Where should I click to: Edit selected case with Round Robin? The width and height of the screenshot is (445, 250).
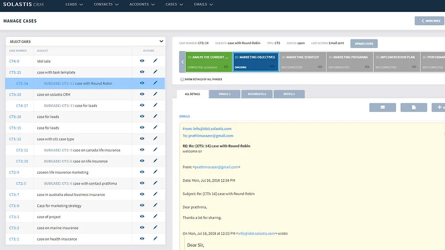(155, 83)
